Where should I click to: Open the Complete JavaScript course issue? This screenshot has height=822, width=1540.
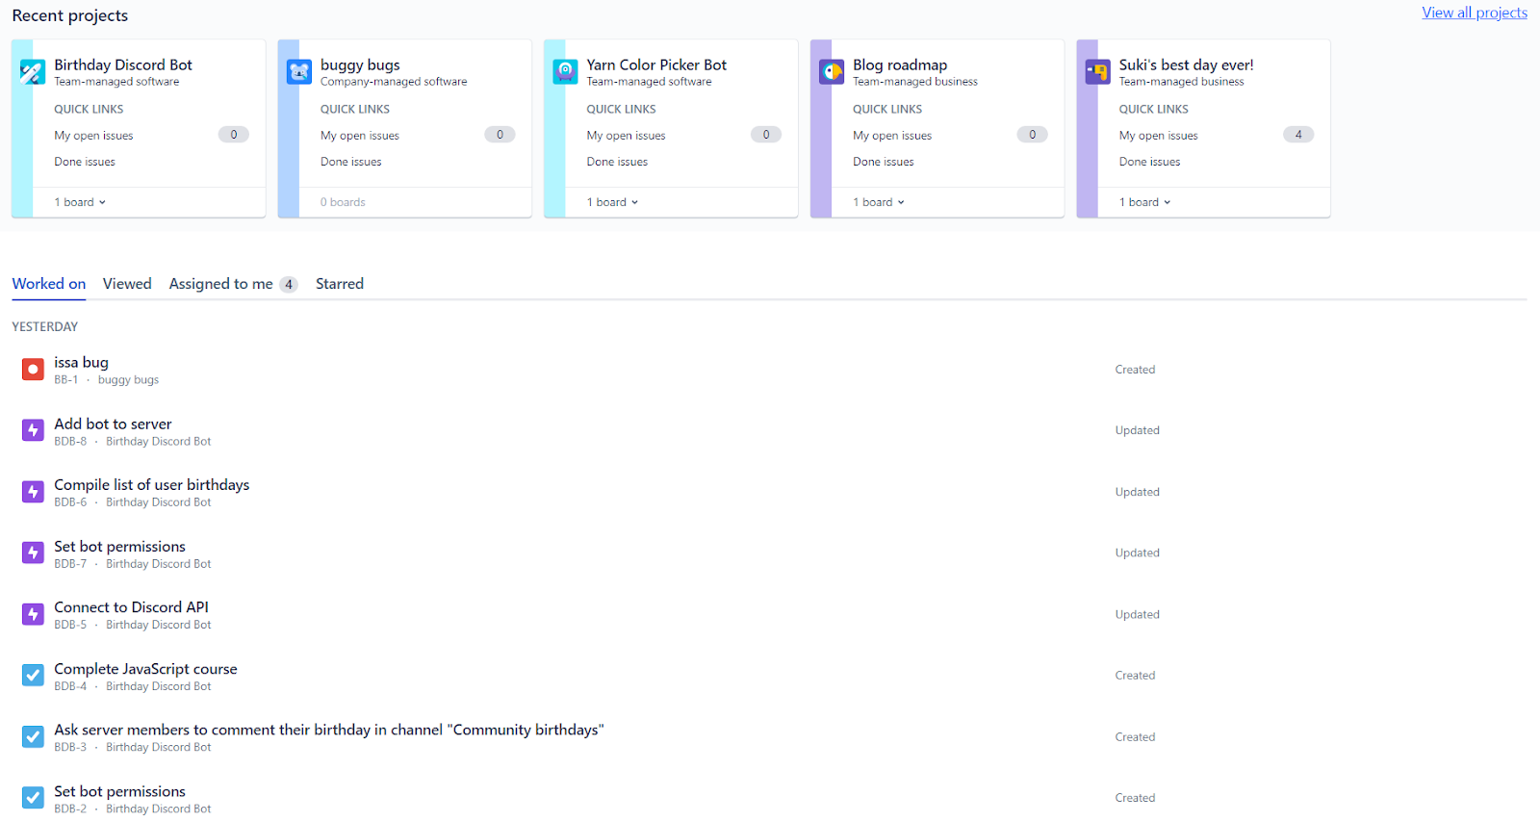coord(145,669)
